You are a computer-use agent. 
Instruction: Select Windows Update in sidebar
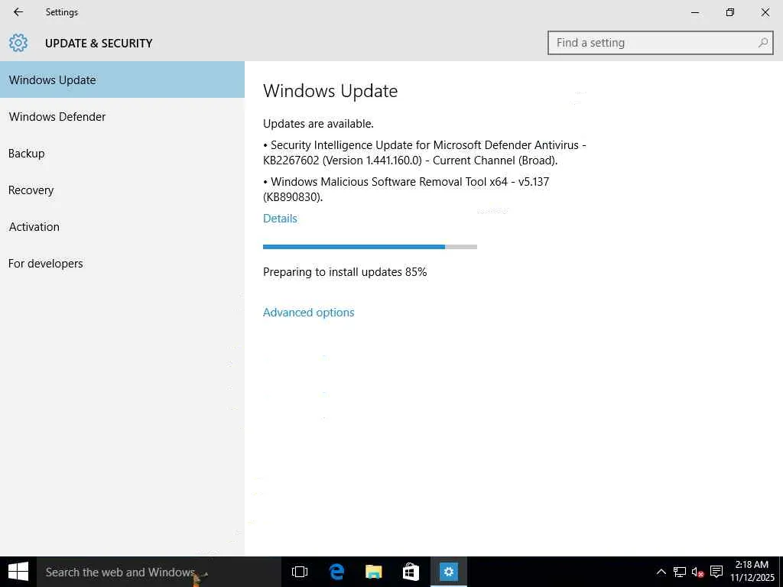[122, 79]
